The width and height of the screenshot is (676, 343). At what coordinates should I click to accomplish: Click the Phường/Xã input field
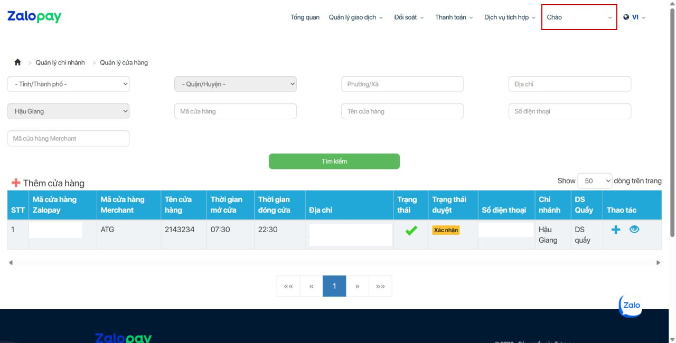click(x=402, y=84)
